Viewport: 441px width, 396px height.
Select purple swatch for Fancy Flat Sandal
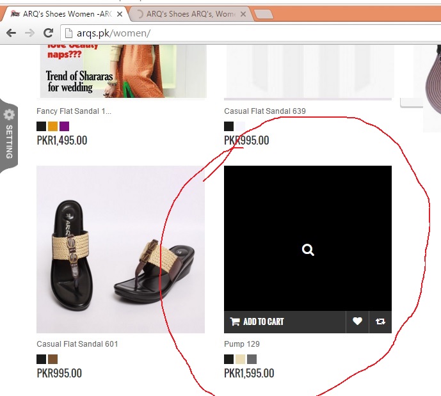pyautogui.click(x=64, y=127)
